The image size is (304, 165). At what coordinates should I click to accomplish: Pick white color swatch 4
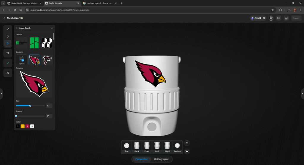(x=32, y=126)
